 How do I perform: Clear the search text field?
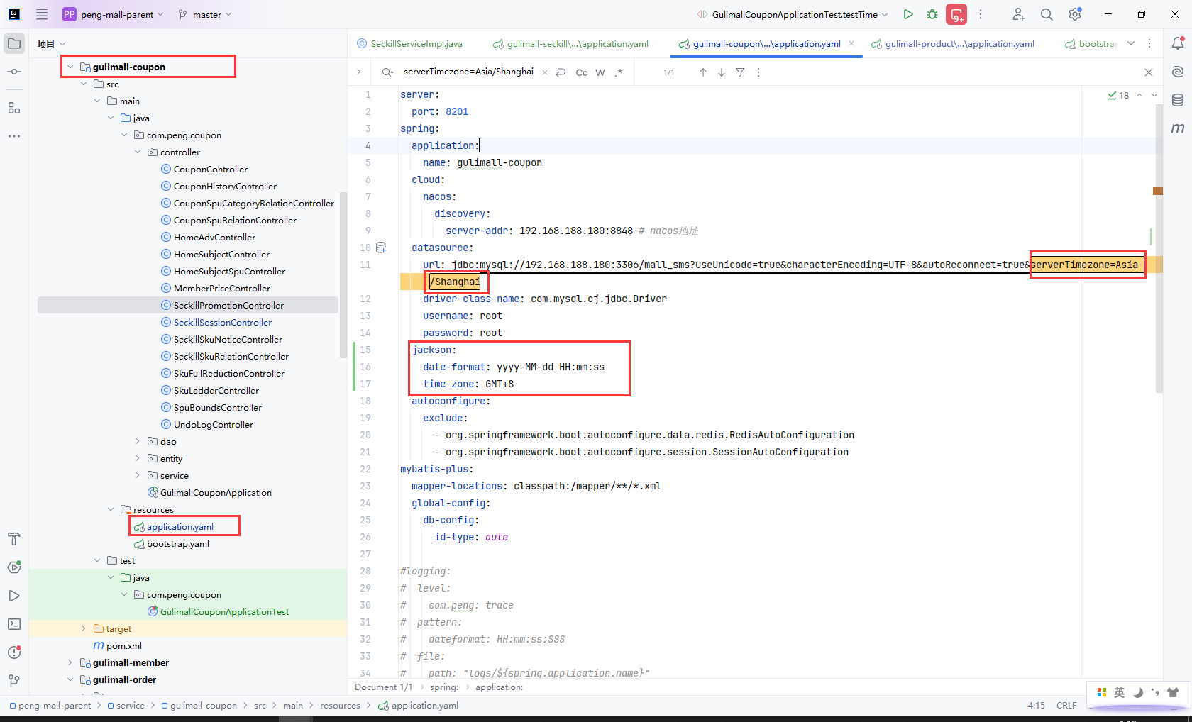545,72
